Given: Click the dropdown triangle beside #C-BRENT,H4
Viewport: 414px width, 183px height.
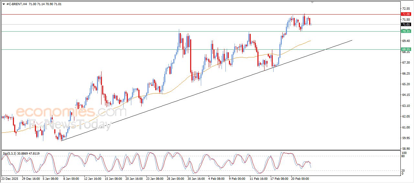Looking at the screenshot, I should coord(4,4).
